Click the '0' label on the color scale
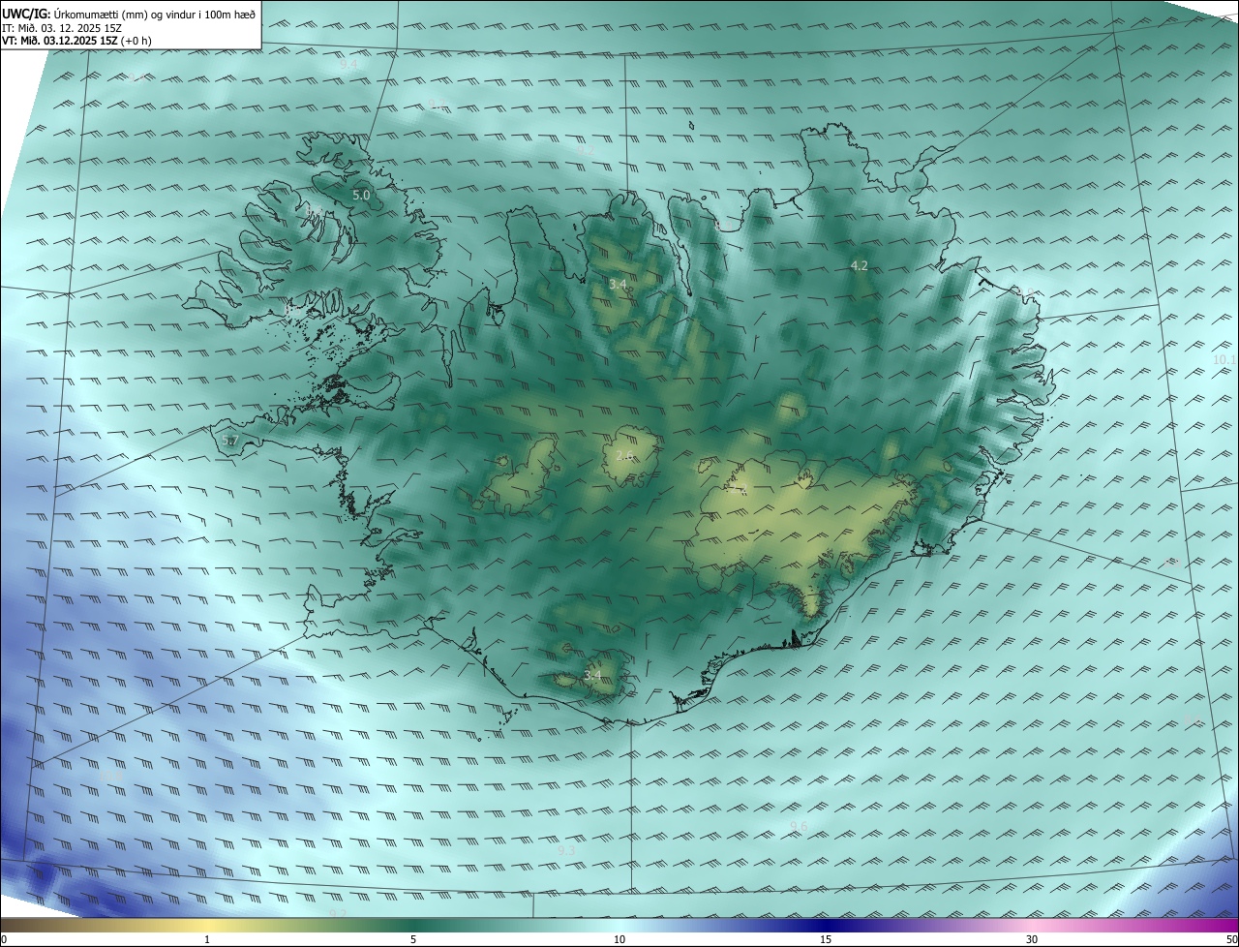The height and width of the screenshot is (947, 1239). [4, 939]
